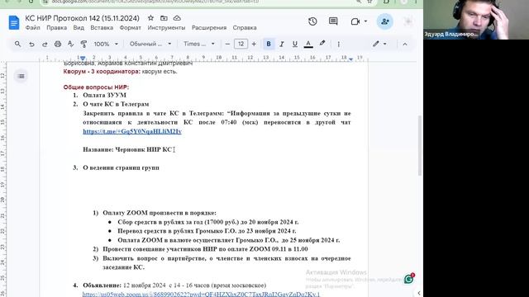This screenshot has width=529, height=297.
Task: Click item О чате КС в Телеграм
Action: click(116, 104)
